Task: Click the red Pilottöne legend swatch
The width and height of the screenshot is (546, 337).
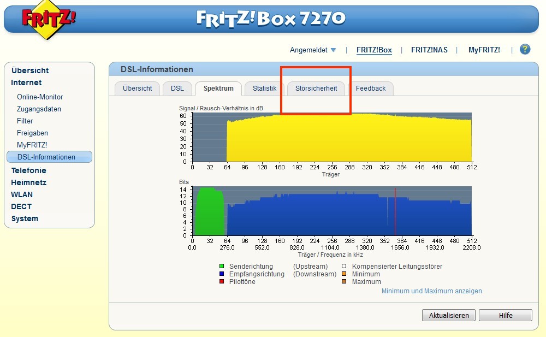Action: [x=222, y=282]
